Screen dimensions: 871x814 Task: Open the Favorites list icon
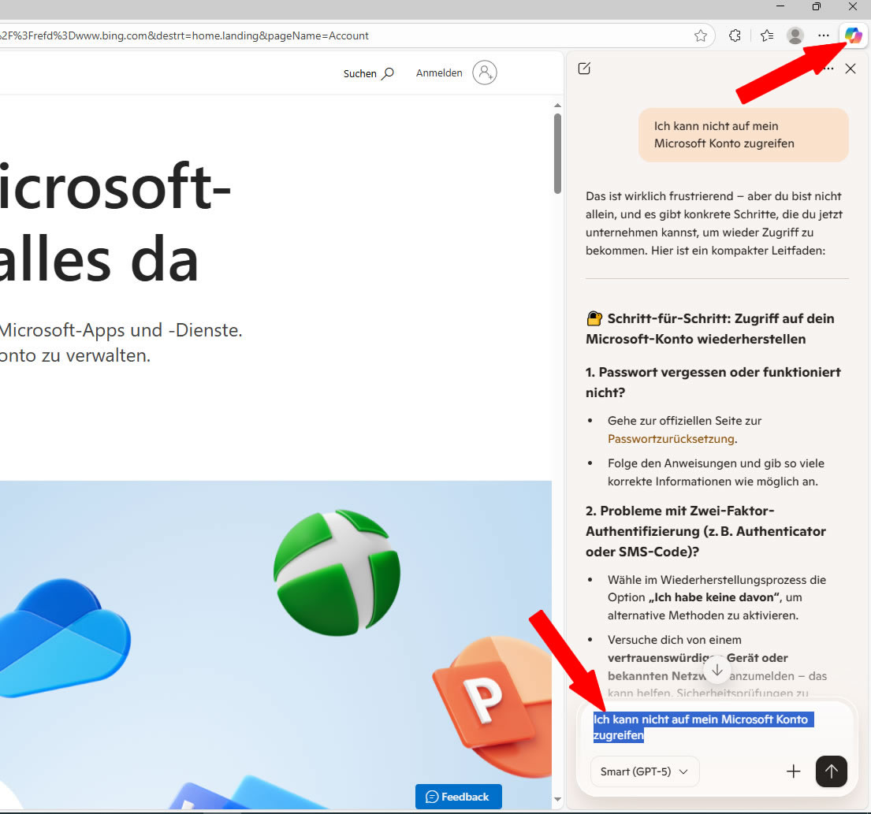767,36
